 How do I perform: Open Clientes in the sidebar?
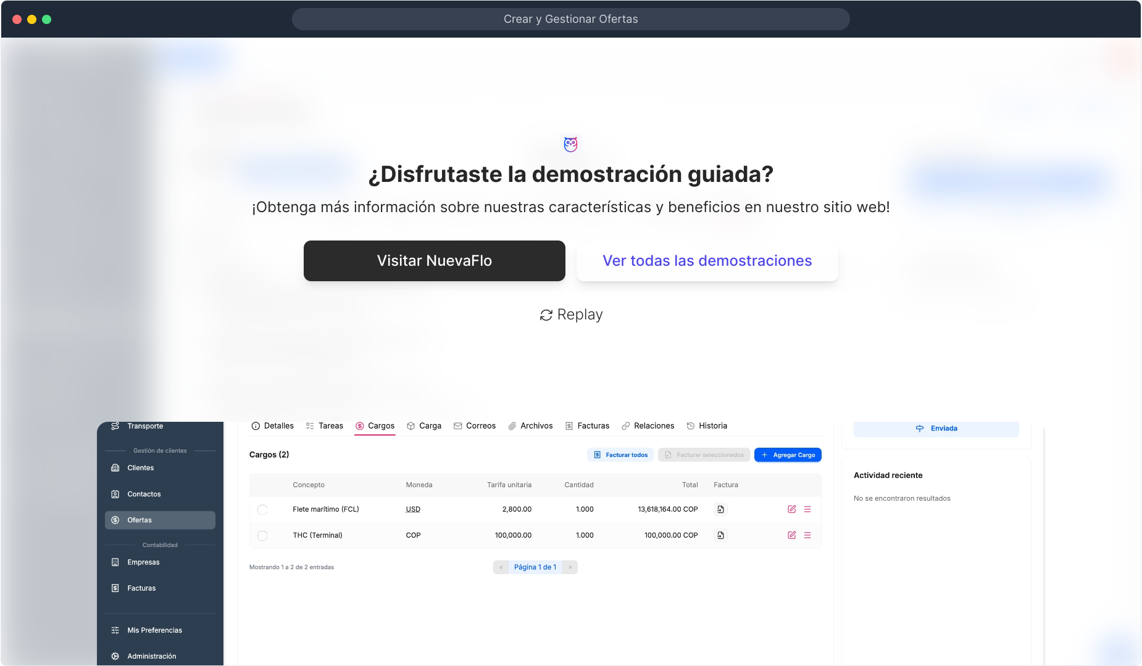click(141, 468)
